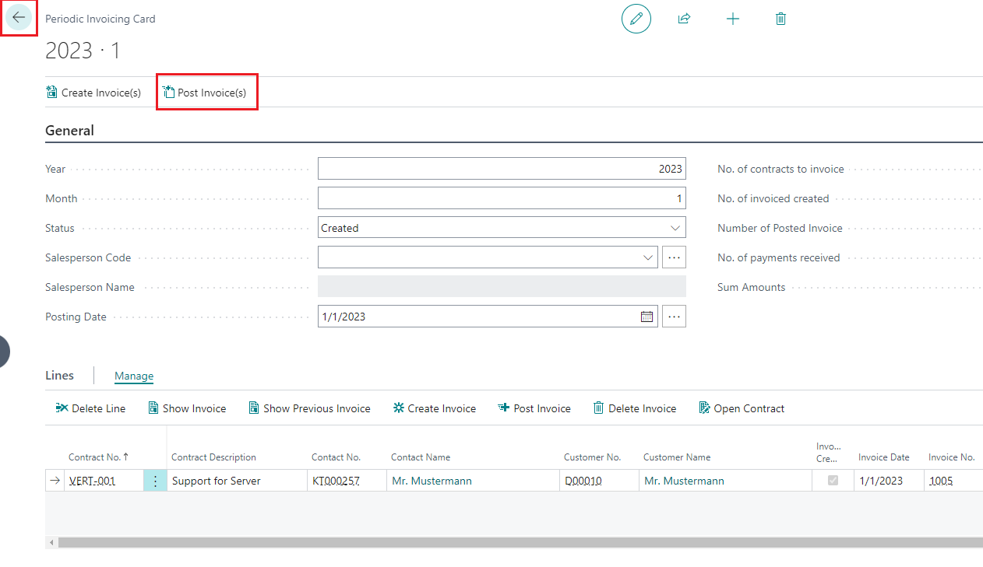The width and height of the screenshot is (983, 567).
Task: Open Mr. Mustermann customer name link
Action: [x=684, y=481]
